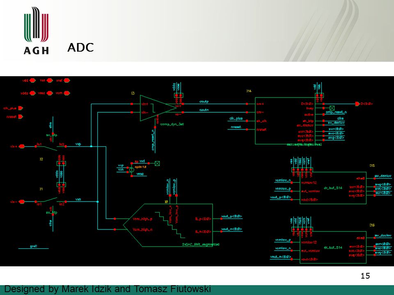Image resolution: width=394 pixels, height=295 pixels.
Task: Click the gnd! net label
Action: tap(33, 246)
